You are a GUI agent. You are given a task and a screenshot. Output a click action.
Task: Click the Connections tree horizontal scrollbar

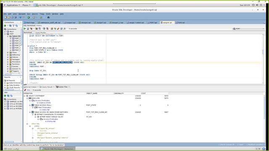[12, 75]
